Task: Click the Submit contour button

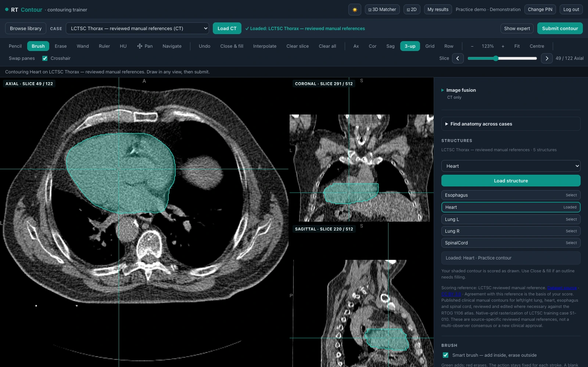Action: [560, 28]
